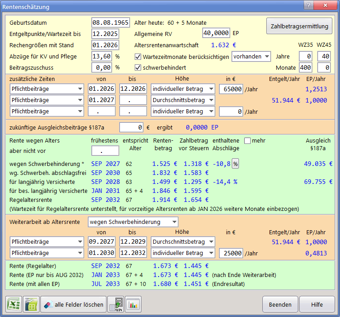Click the percent button next to -10,8
The image size is (340, 317).
pyautogui.click(x=235, y=164)
